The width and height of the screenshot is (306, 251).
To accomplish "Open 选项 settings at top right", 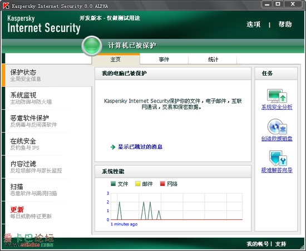I will pos(254,24).
